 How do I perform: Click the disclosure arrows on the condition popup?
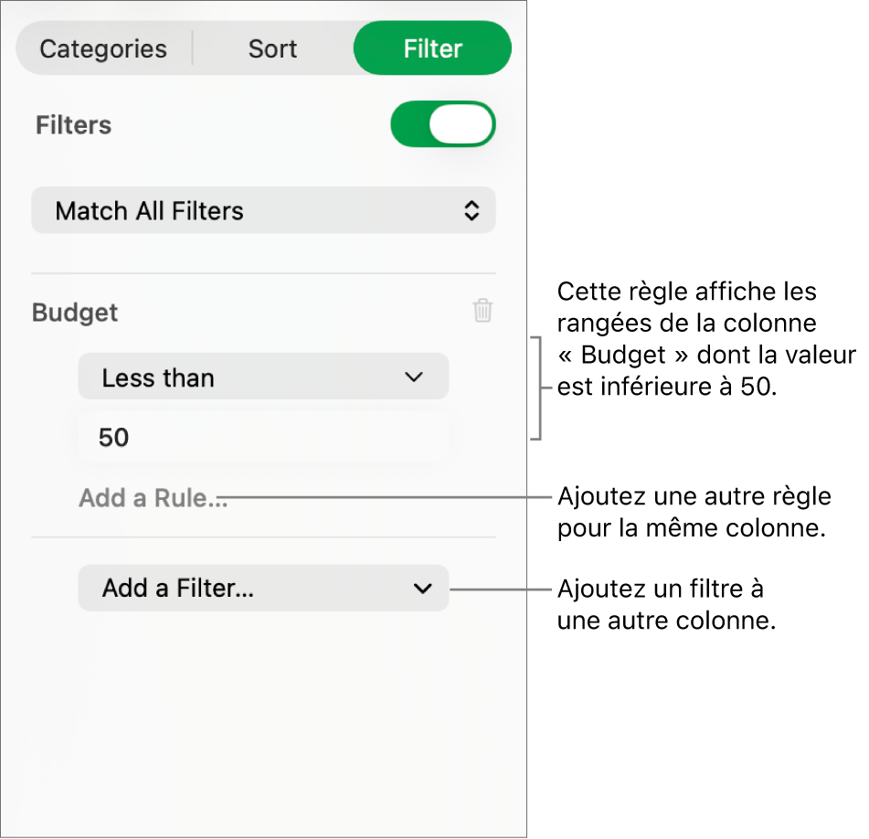413,376
